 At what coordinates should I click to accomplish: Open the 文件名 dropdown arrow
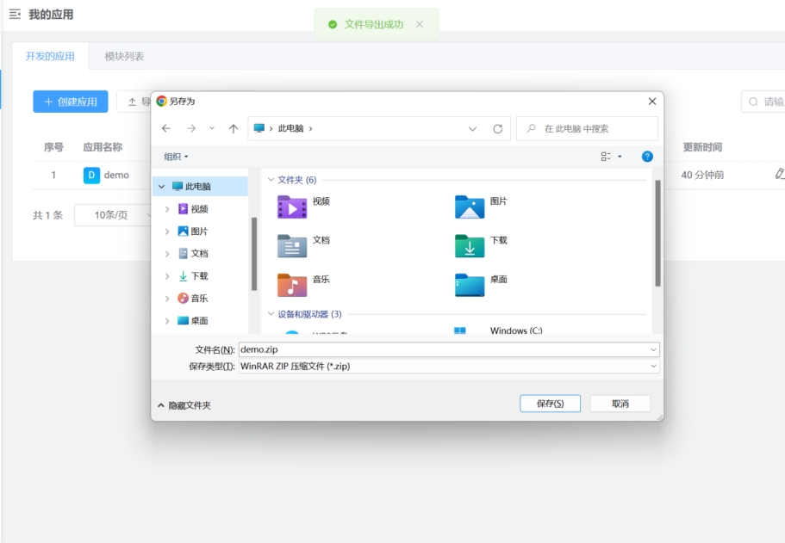tap(653, 349)
